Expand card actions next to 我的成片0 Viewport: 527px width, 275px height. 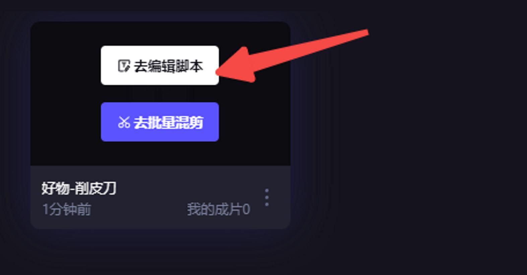coord(267,197)
